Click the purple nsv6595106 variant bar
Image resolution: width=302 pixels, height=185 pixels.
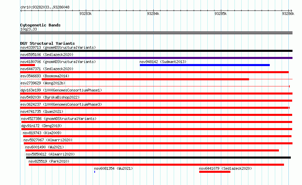[x=156, y=58]
